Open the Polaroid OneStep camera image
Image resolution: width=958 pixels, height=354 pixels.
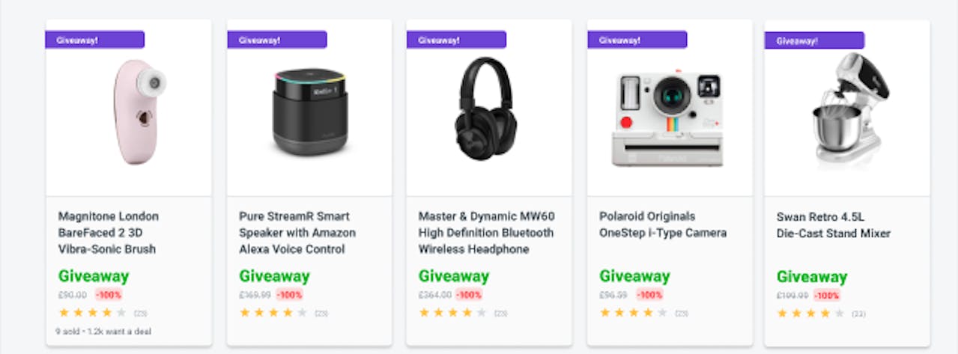(x=667, y=118)
